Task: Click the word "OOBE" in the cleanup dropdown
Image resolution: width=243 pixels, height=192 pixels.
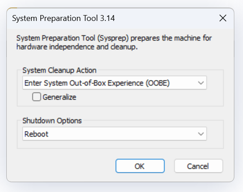Action: [162, 83]
